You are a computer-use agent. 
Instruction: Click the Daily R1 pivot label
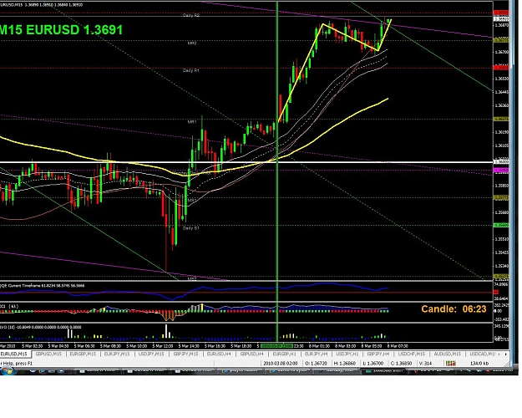(191, 70)
